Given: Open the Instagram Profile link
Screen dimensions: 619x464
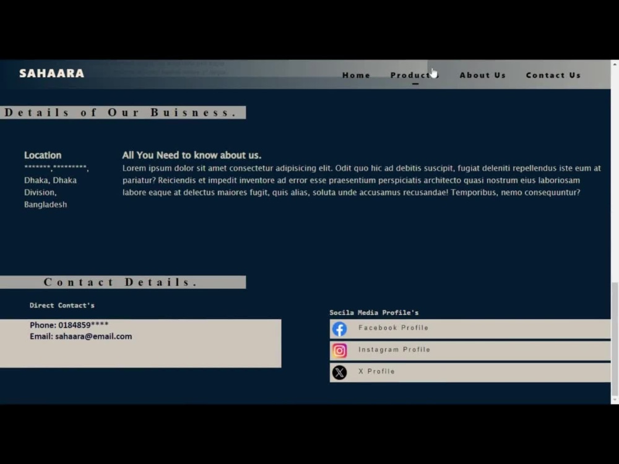Looking at the screenshot, I should click(470, 350).
